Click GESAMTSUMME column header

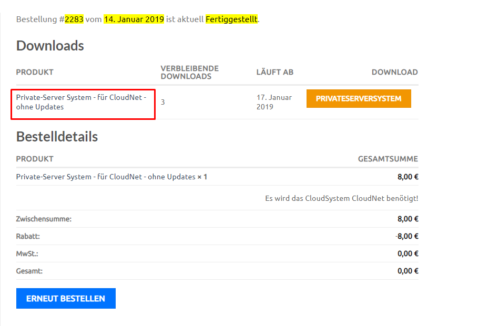click(x=388, y=159)
